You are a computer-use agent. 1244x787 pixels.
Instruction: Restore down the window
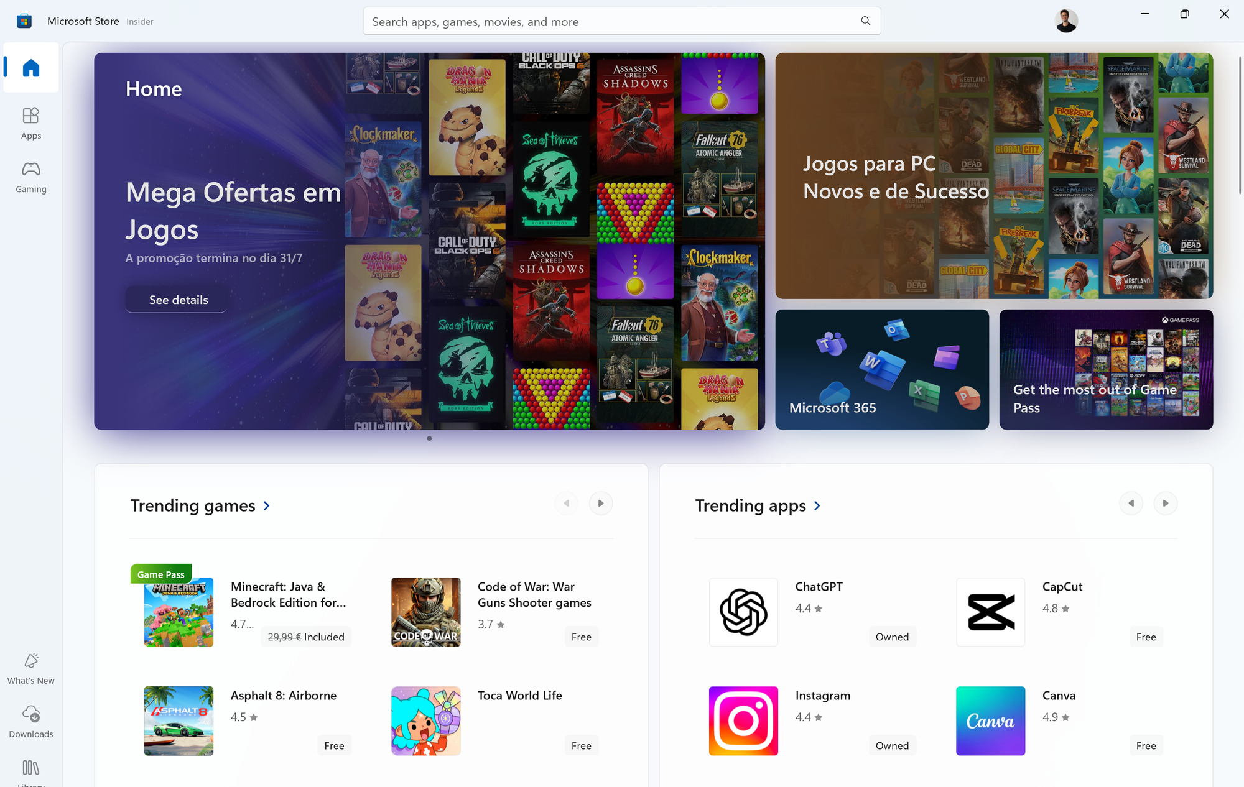1184,14
